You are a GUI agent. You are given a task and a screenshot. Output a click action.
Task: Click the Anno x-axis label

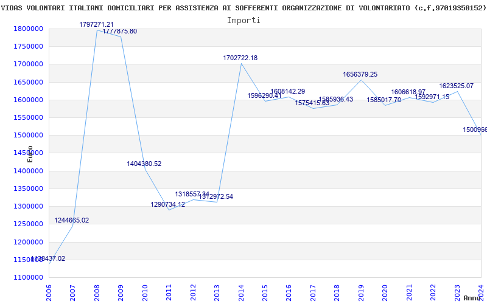pyautogui.click(x=472, y=298)
